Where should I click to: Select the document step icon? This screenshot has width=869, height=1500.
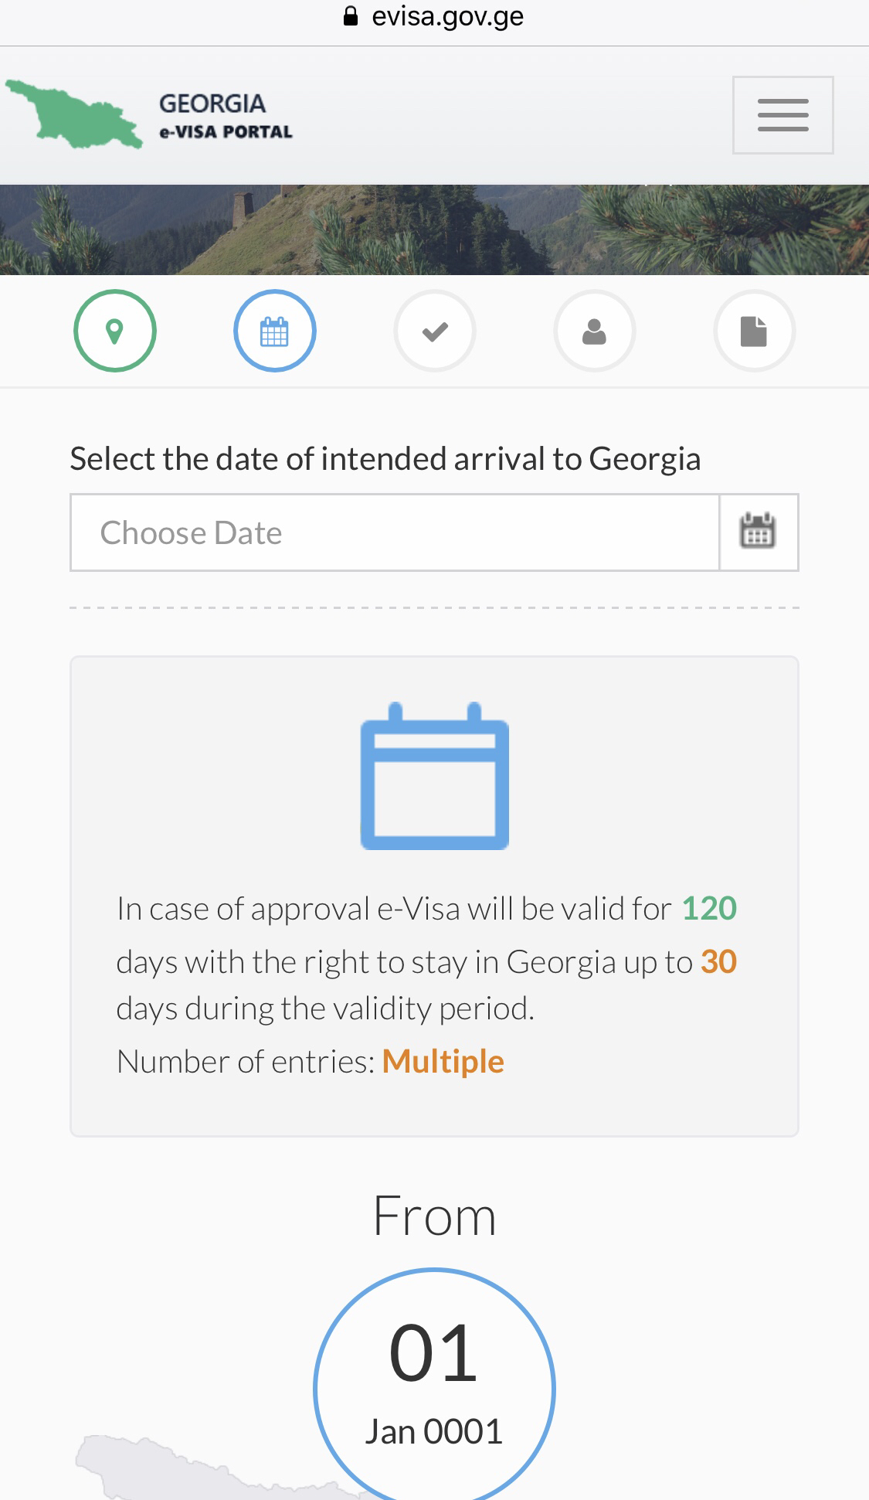point(754,332)
